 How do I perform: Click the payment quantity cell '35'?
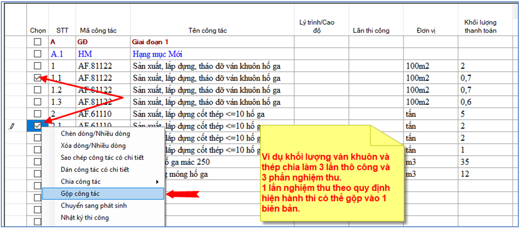[x=485, y=162]
